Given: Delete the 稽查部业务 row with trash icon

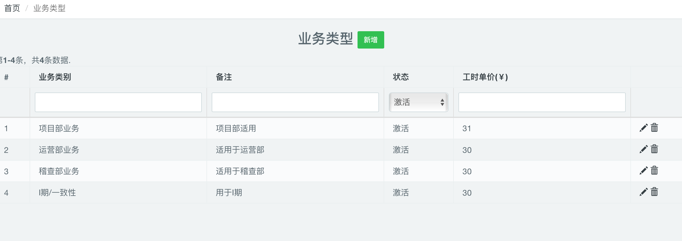Looking at the screenshot, I should tap(654, 170).
